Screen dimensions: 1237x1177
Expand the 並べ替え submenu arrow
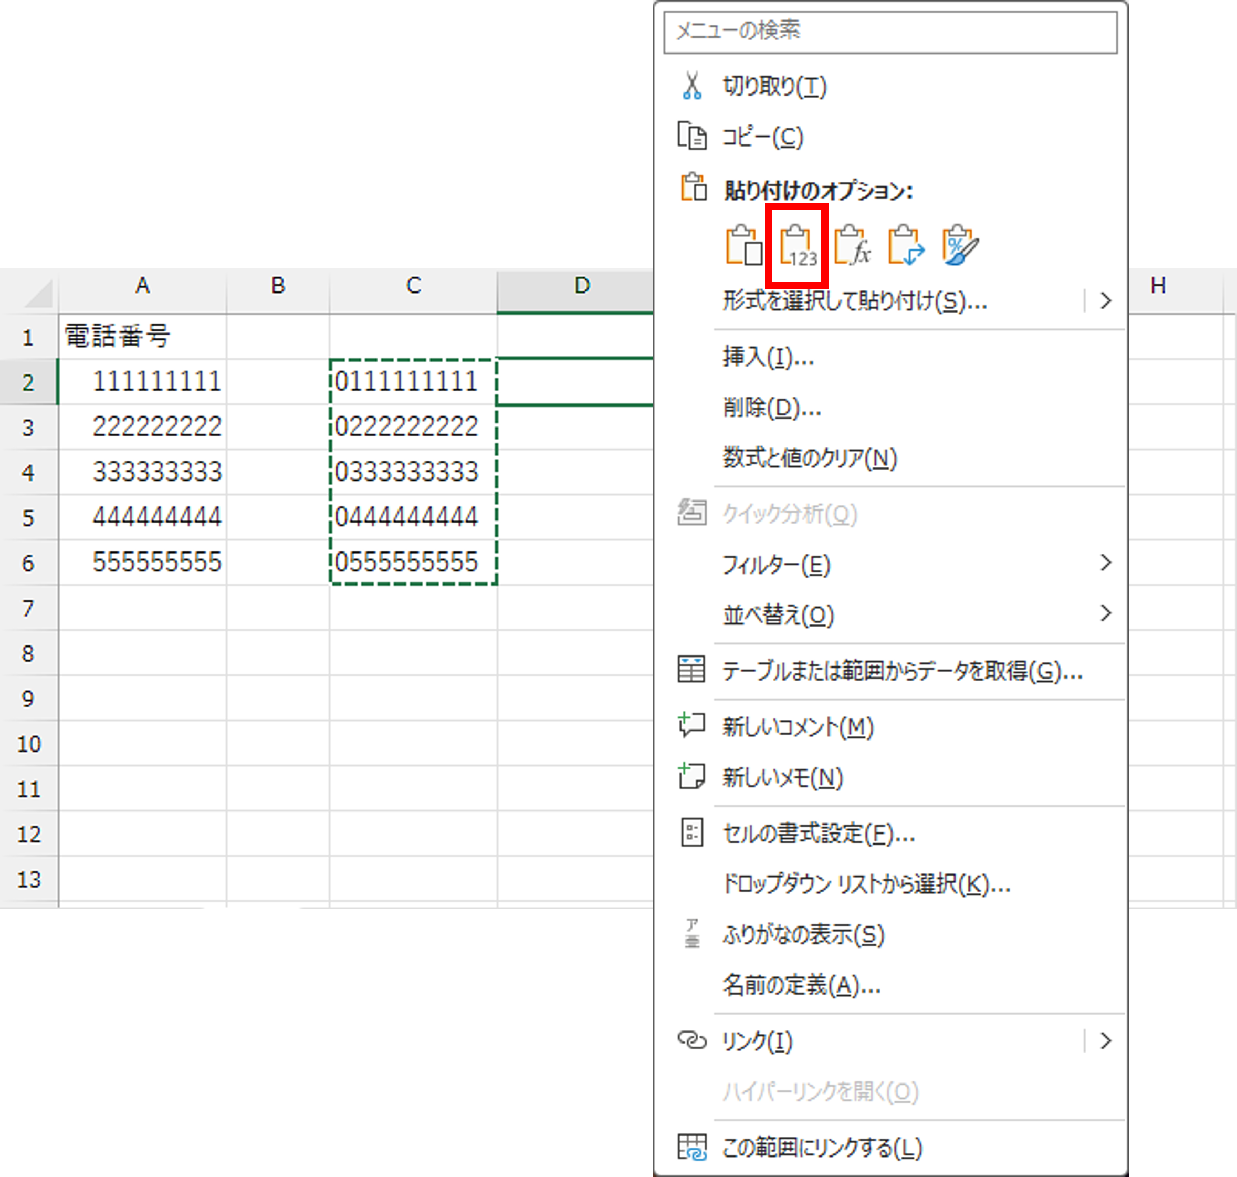pos(1105,613)
